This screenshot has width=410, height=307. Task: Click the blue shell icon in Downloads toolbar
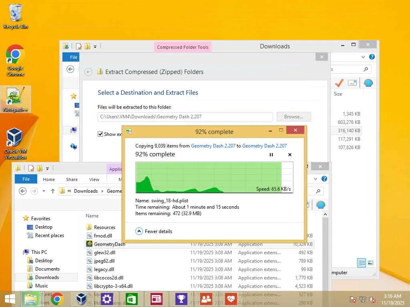tap(368, 83)
